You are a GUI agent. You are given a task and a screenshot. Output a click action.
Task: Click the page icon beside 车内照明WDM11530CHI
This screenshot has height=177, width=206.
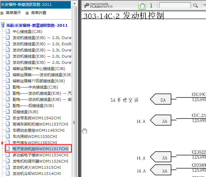pos(8,137)
